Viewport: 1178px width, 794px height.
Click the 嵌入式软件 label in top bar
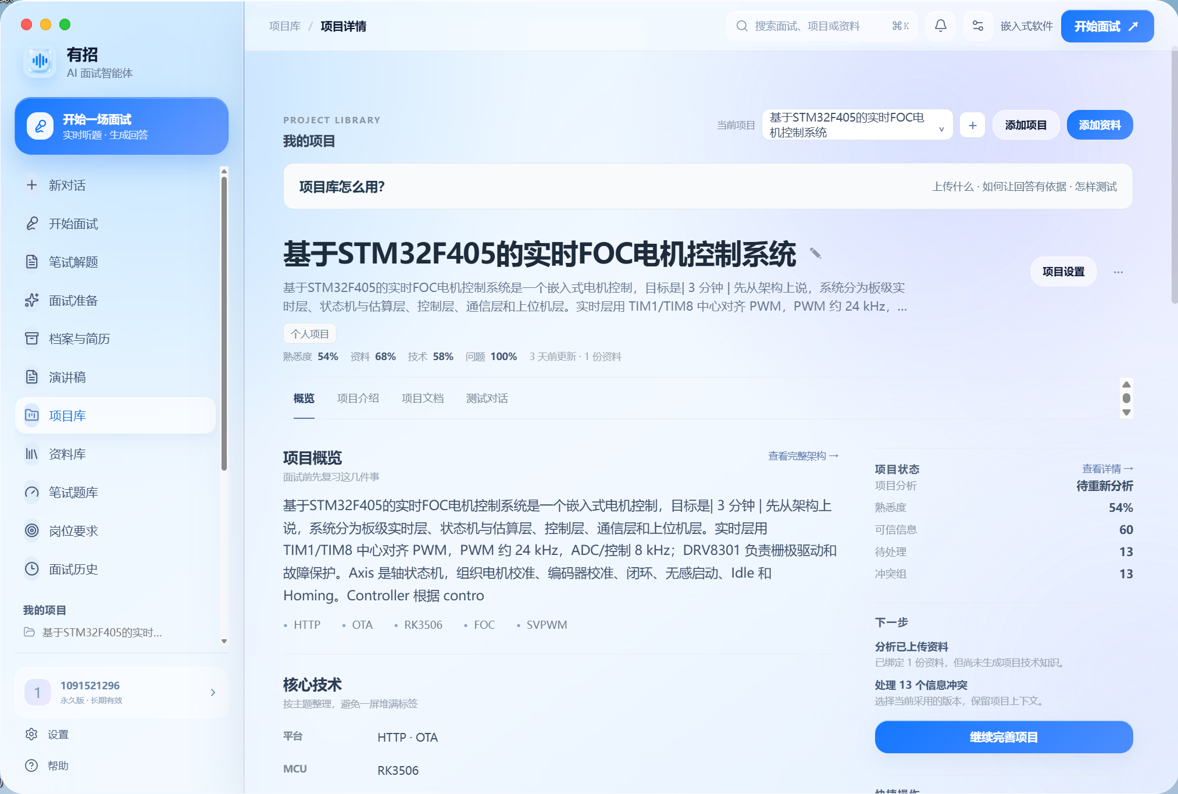1026,26
